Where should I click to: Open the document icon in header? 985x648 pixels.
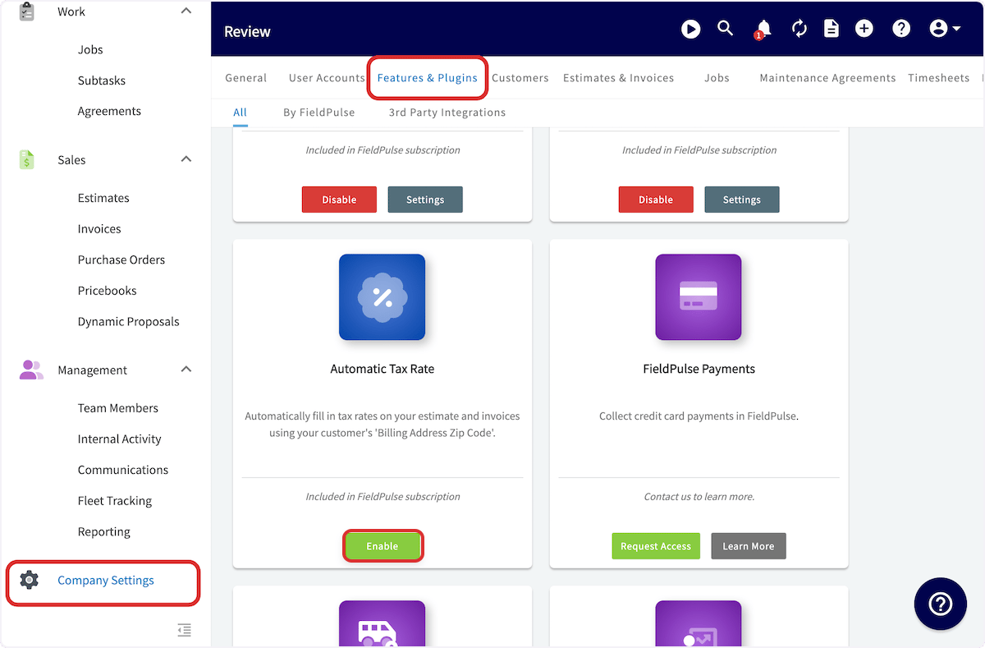click(x=832, y=30)
